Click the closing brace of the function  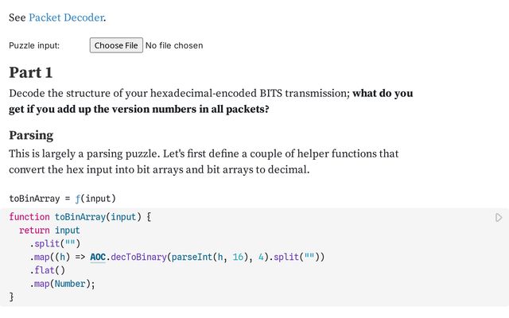click(12, 297)
